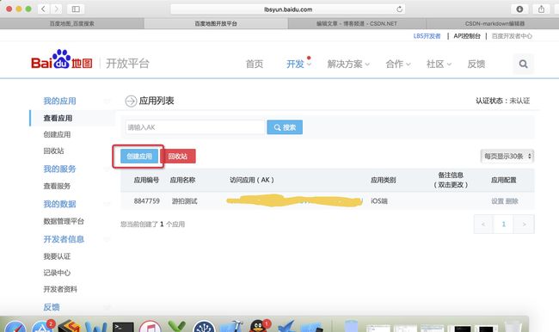Switch to the CSDN.NET blog editing tab
This screenshot has width=559, height=332.
coord(357,23)
